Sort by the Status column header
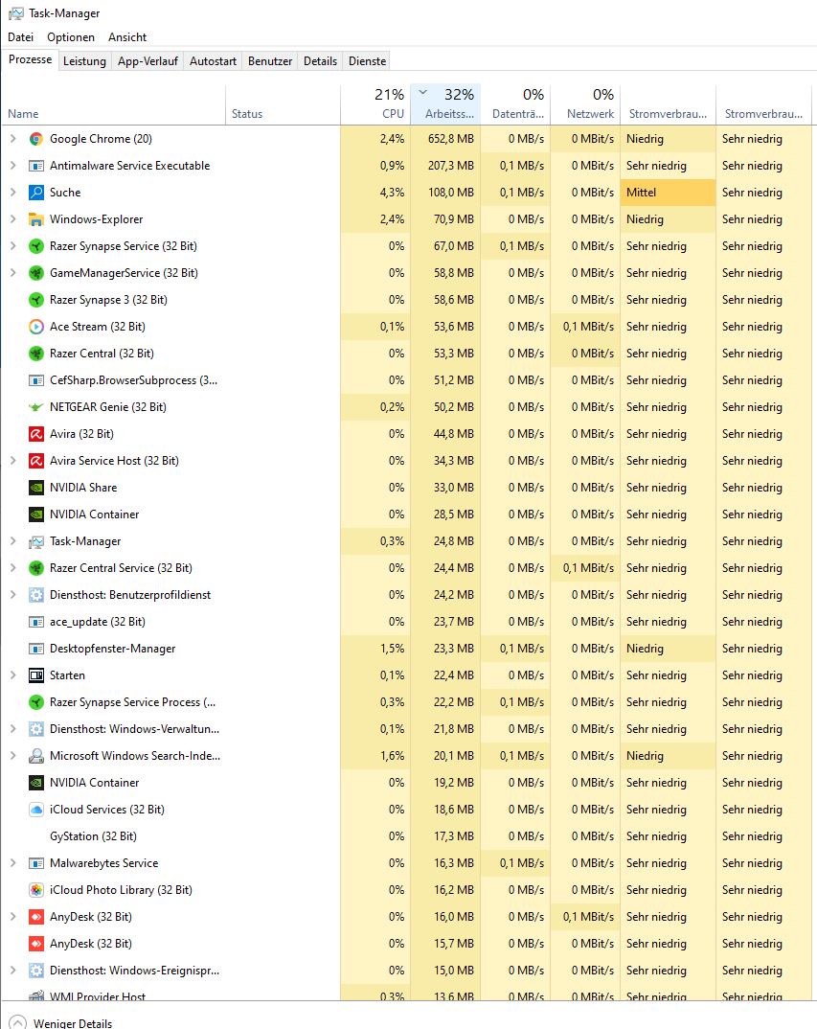The image size is (817, 1029). tap(283, 103)
